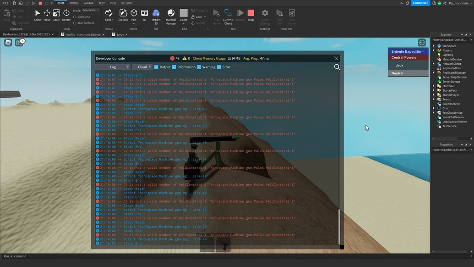Insert a UI object
The width and height of the screenshot is (474, 267).
(x=144, y=14)
